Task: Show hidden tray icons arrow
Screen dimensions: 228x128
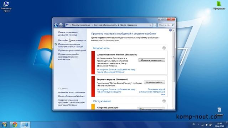Action: 198,125
